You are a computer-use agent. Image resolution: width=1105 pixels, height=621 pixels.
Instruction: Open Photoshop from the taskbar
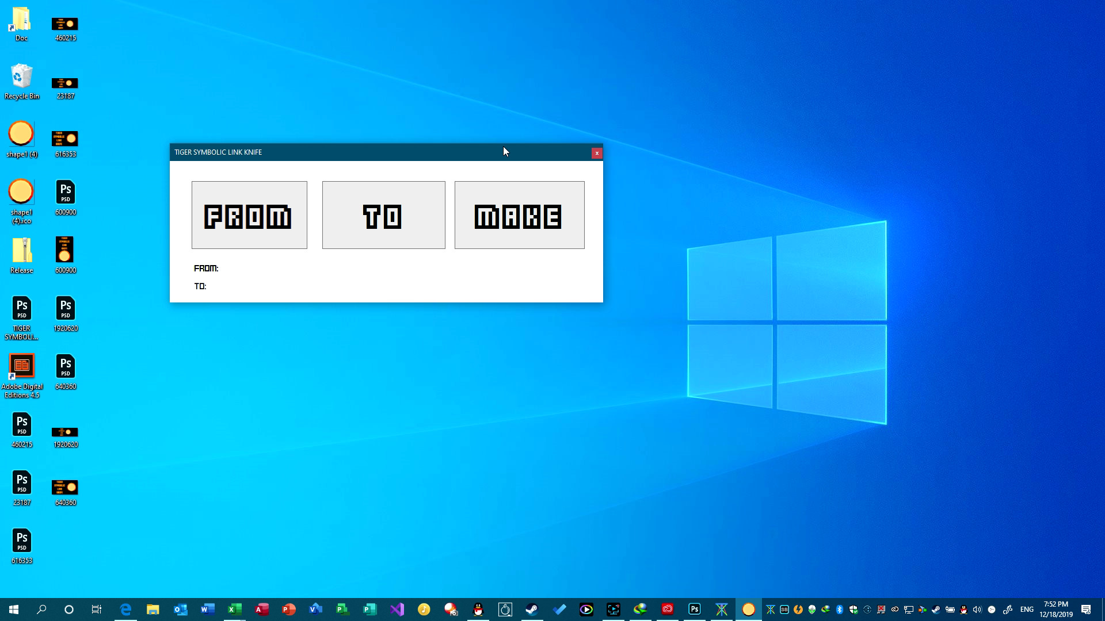[695, 609]
